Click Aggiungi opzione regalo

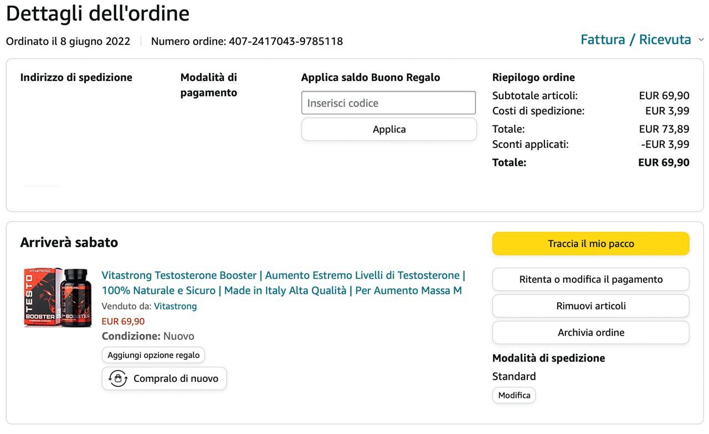(153, 355)
